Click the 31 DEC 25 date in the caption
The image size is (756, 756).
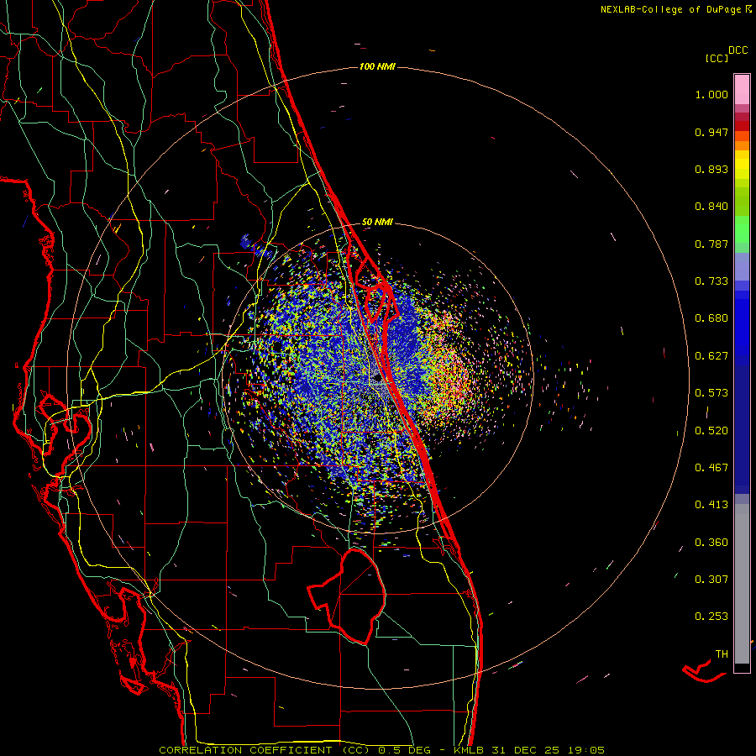point(525,750)
